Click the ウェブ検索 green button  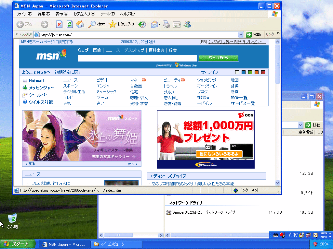point(219,58)
